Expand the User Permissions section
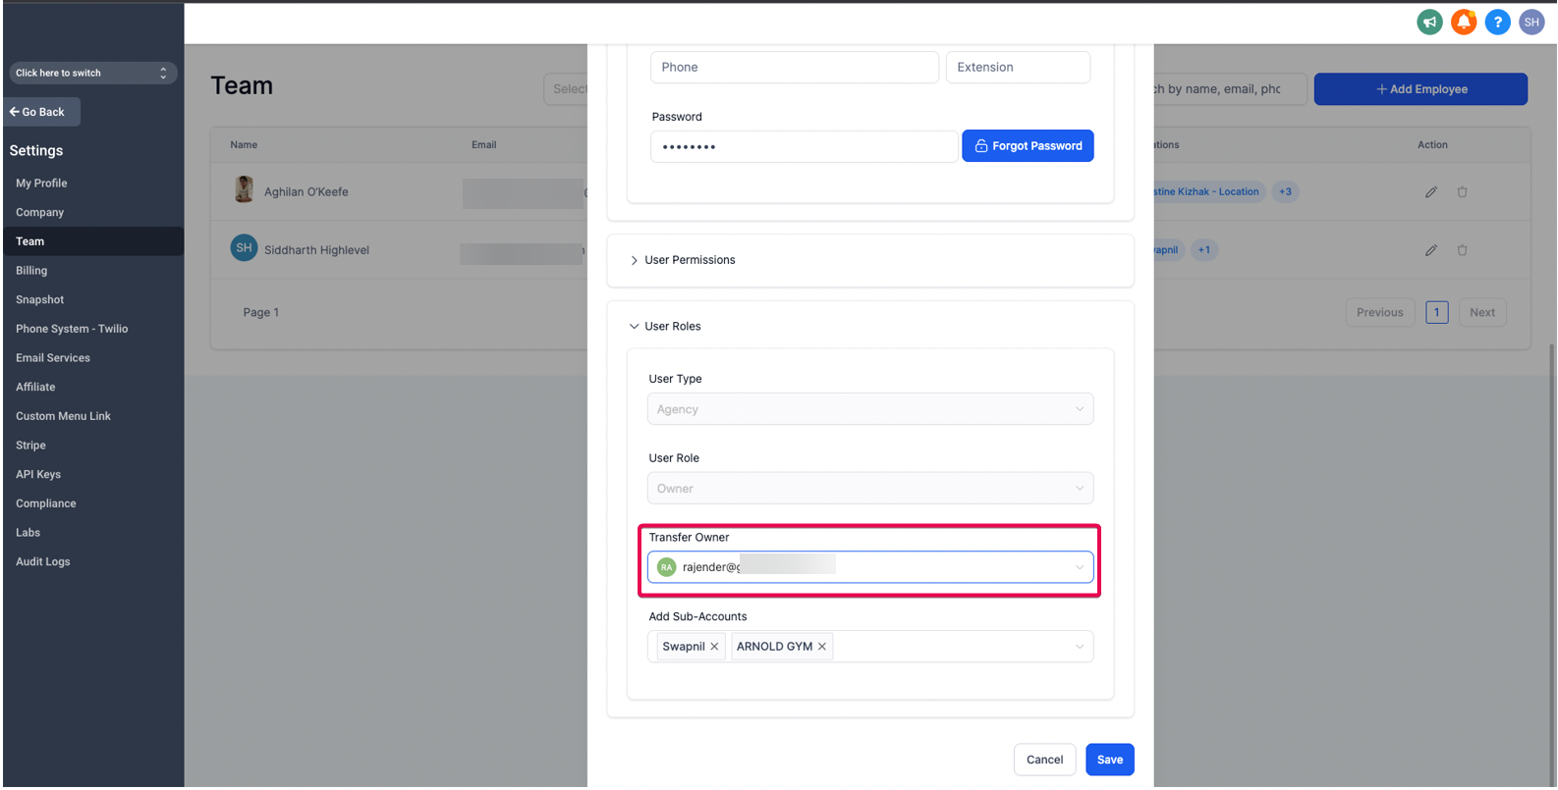The height and width of the screenshot is (790, 1558). point(689,260)
